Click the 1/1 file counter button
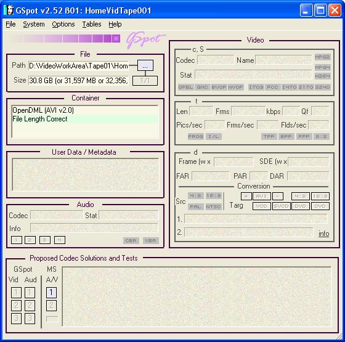 click(145, 81)
